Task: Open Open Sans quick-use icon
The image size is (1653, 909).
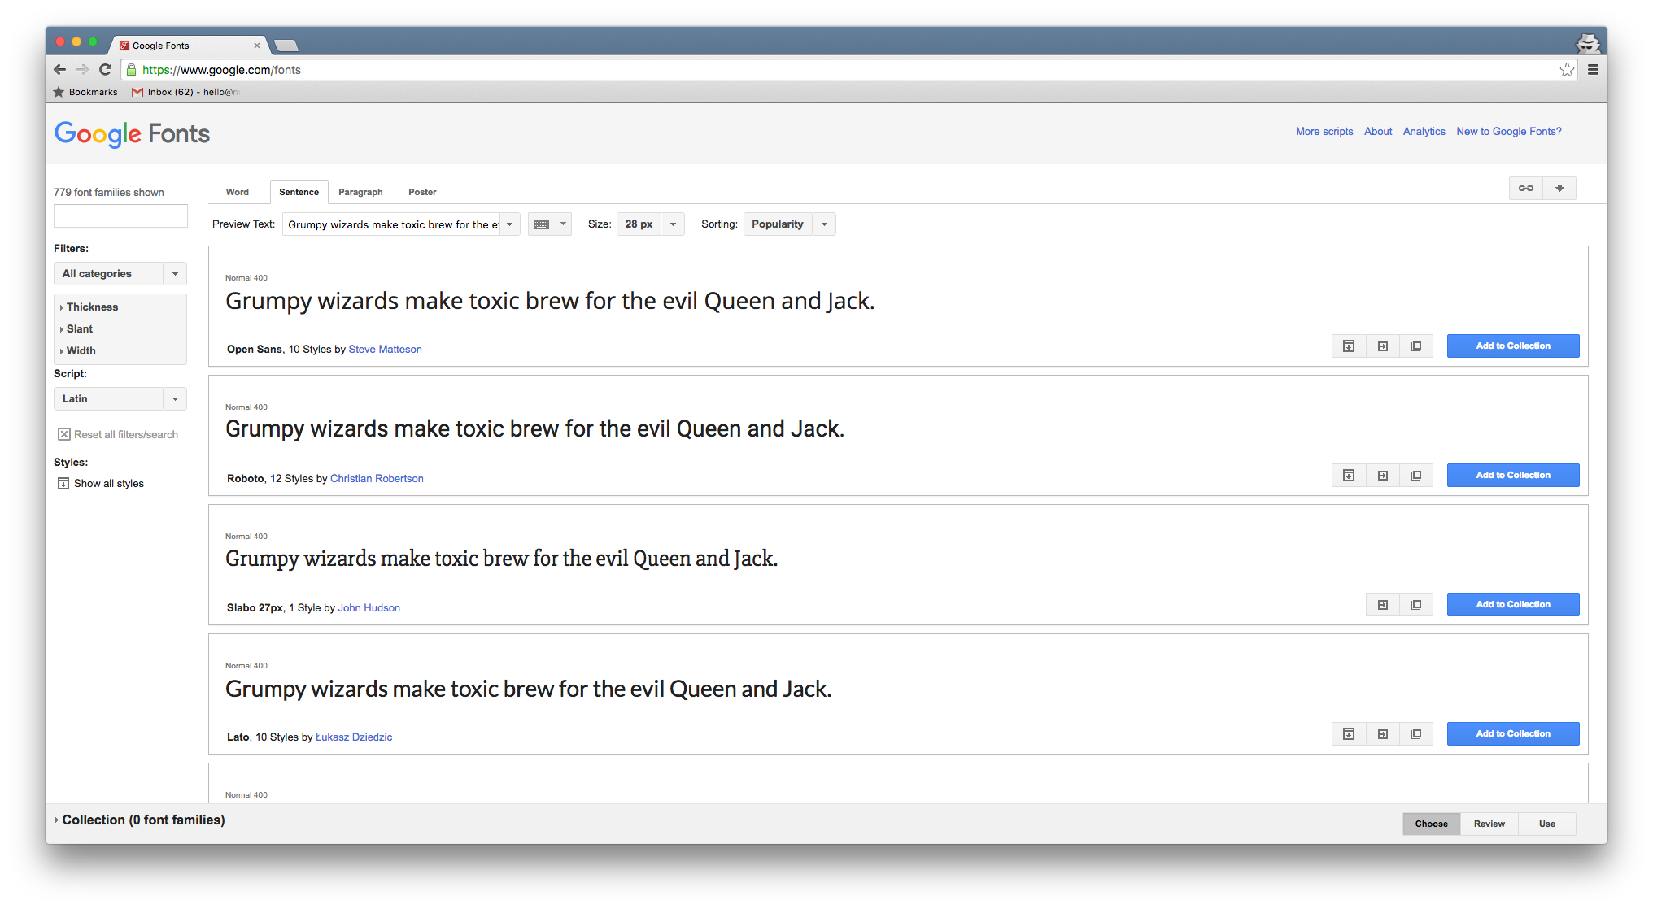Action: pos(1383,346)
